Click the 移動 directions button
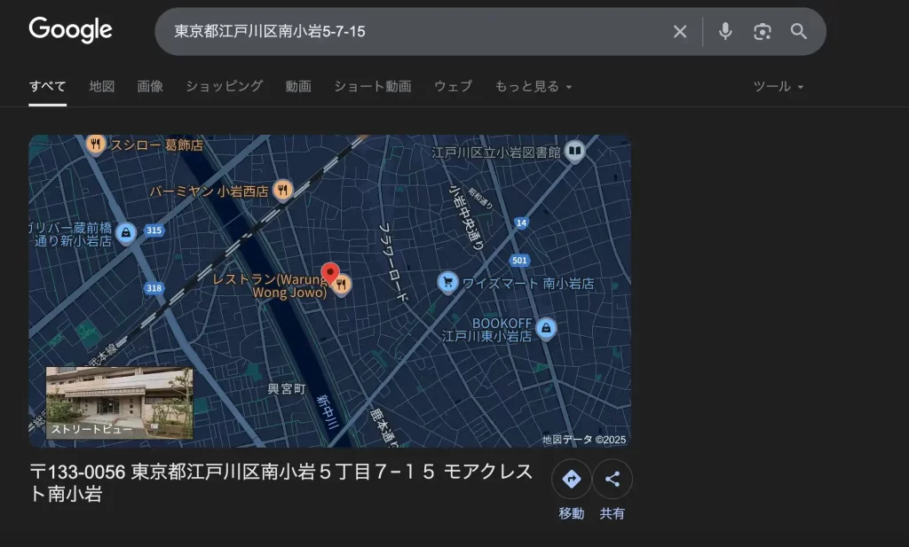 click(x=571, y=478)
